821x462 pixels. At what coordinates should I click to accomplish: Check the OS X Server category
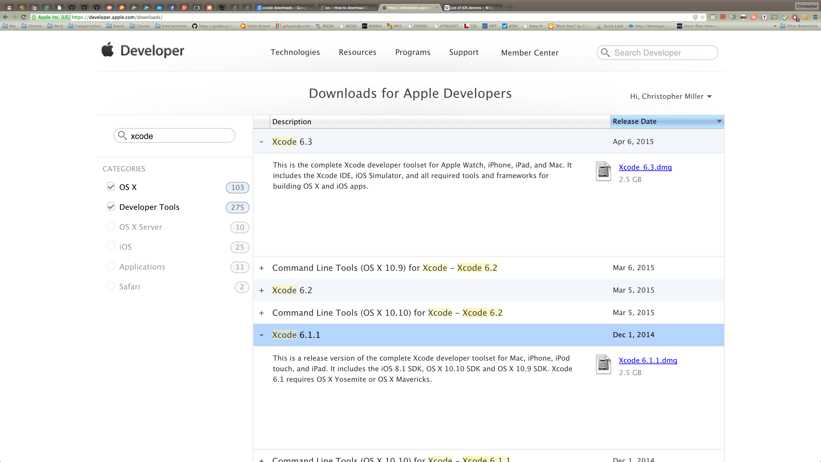coord(111,227)
